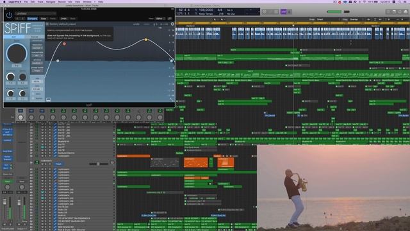Click the Read automation button on track 49
The width and height of the screenshot is (410, 231).
[58, 164]
